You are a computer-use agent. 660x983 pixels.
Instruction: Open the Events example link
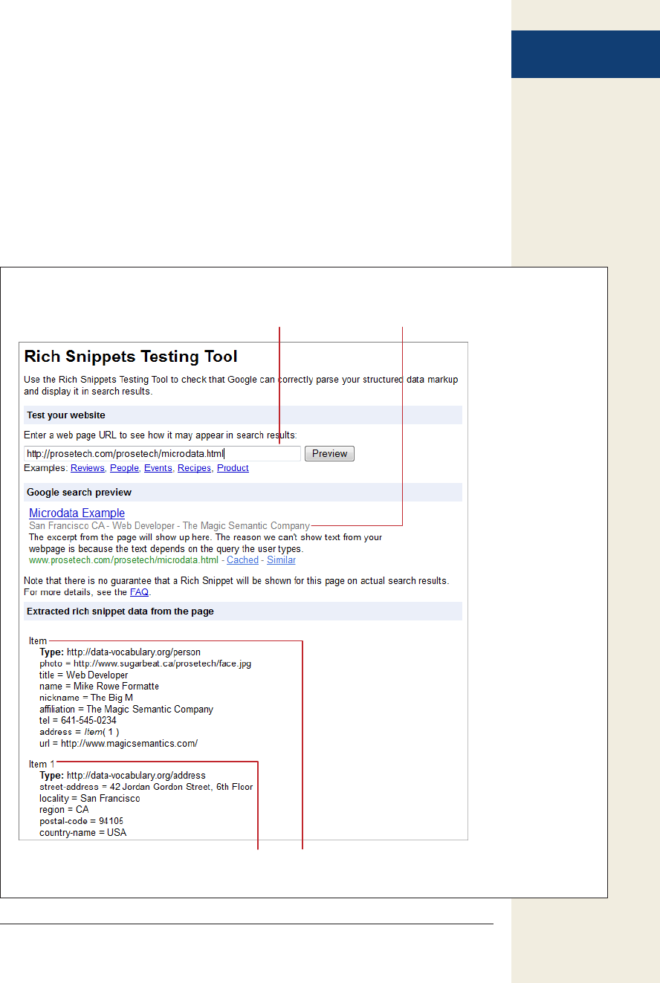158,468
